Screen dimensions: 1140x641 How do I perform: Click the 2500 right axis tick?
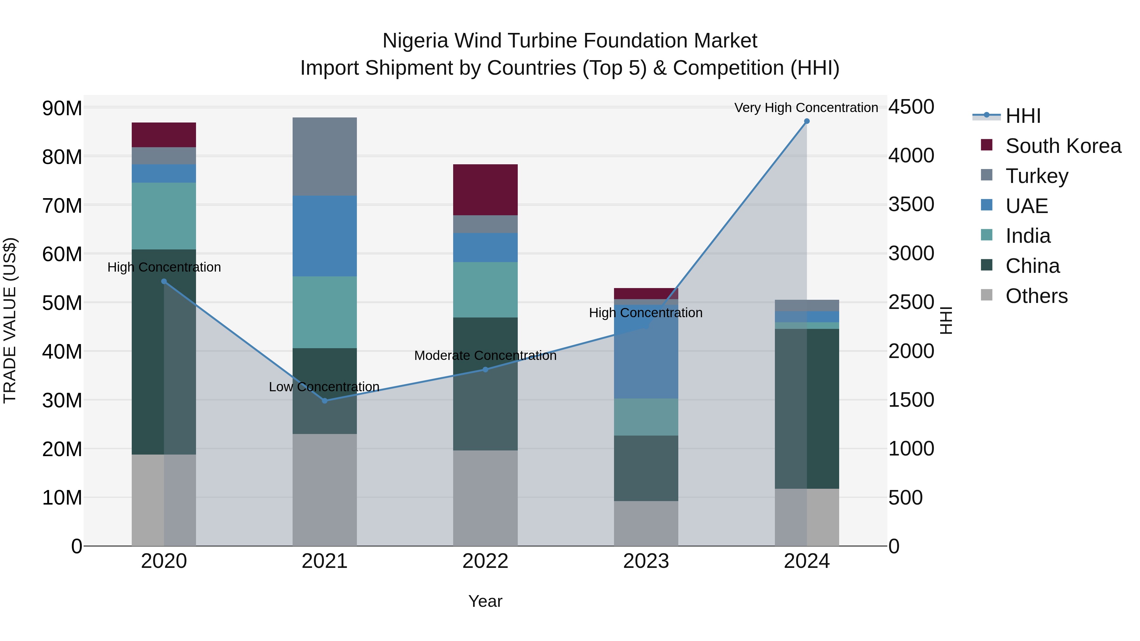pyautogui.click(x=912, y=302)
